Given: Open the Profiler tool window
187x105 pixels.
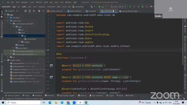Looking at the screenshot, I should point(129,95).
